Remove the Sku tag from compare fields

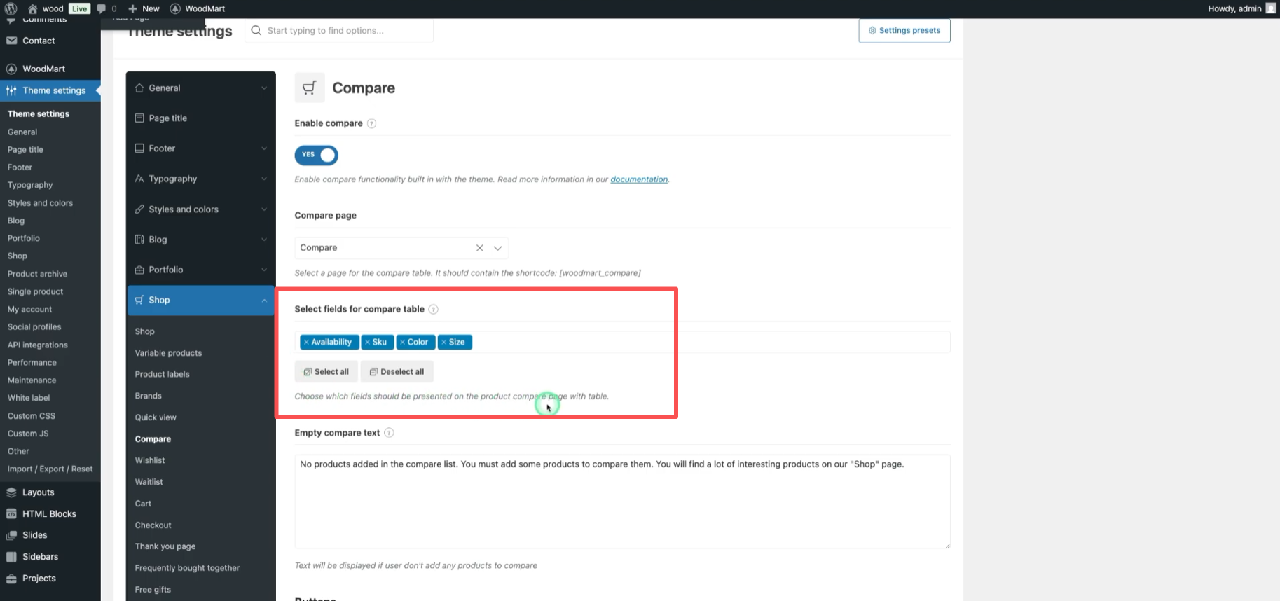[368, 342]
